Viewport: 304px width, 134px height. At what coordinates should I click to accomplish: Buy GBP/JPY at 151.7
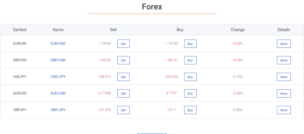click(x=190, y=110)
